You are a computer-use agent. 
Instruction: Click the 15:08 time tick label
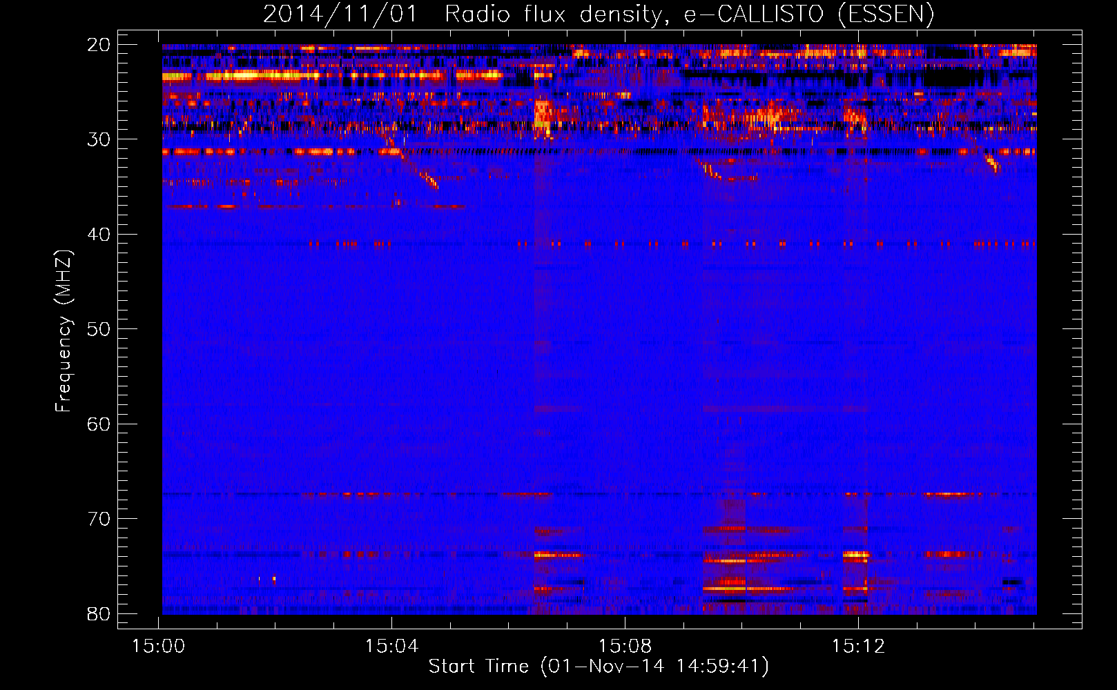[x=625, y=647]
